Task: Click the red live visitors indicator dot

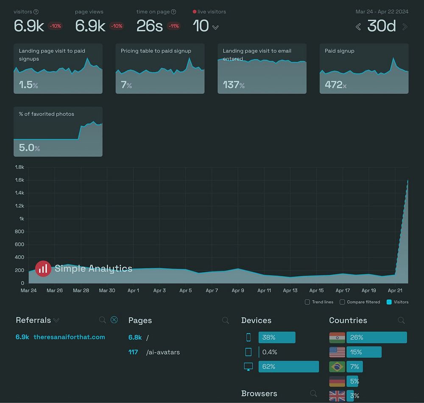Action: [x=195, y=11]
